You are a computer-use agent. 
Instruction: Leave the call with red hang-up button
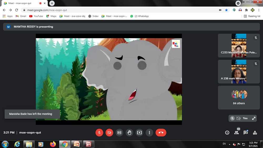tap(161, 132)
